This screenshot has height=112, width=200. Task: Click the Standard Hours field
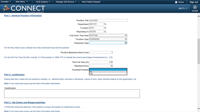pyautogui.click(x=101, y=66)
